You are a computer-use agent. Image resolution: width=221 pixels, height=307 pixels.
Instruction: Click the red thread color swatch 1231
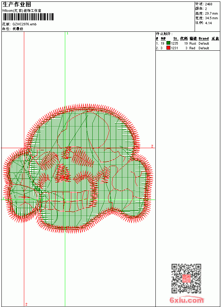168,48
